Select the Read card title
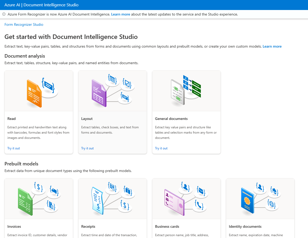The height and width of the screenshot is (238, 308). 11,119
